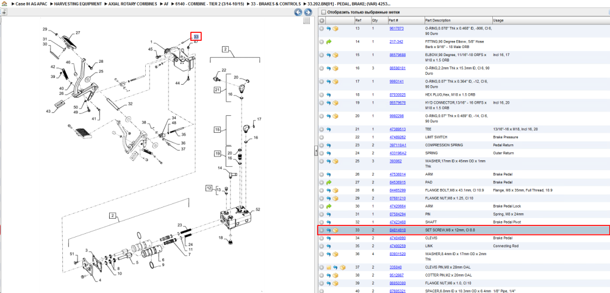The width and height of the screenshot is (610, 293).
Task: Click the blue arrow icon for SHAFT row
Action: click(328, 222)
